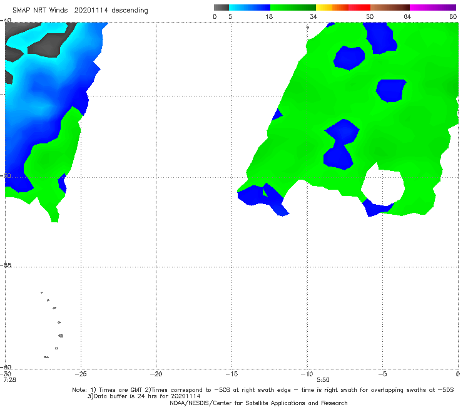Click the '-10' longitude axis label
This screenshot has width=463, height=407.
tap(307, 374)
